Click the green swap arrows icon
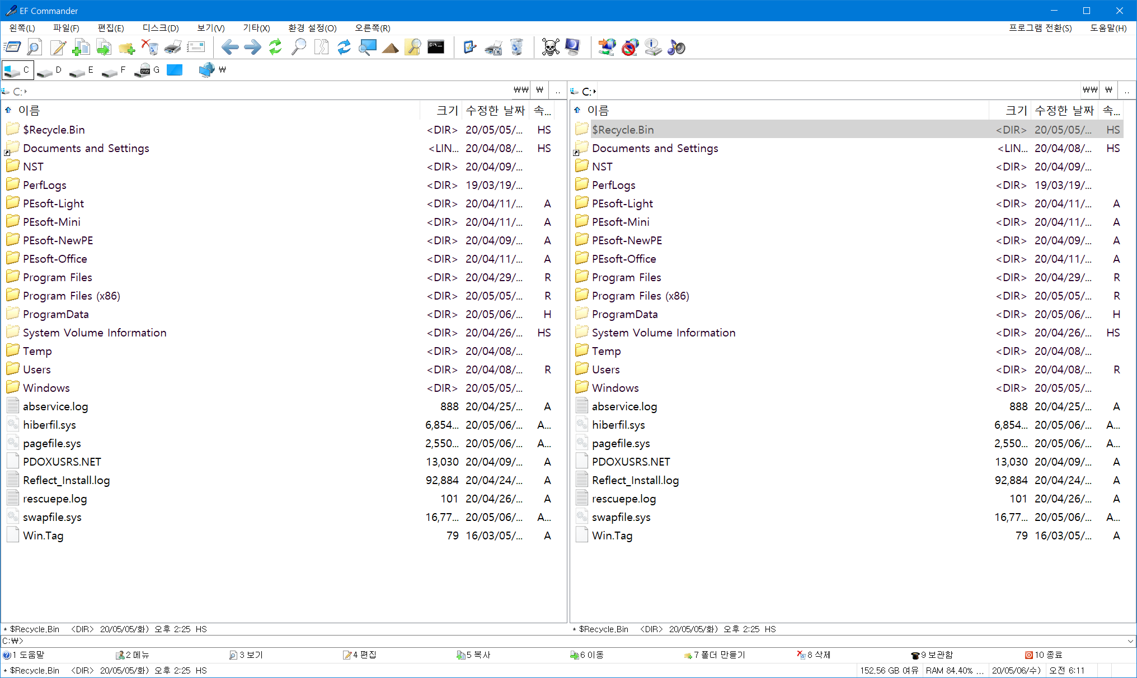This screenshot has height=678, width=1137. coord(275,48)
